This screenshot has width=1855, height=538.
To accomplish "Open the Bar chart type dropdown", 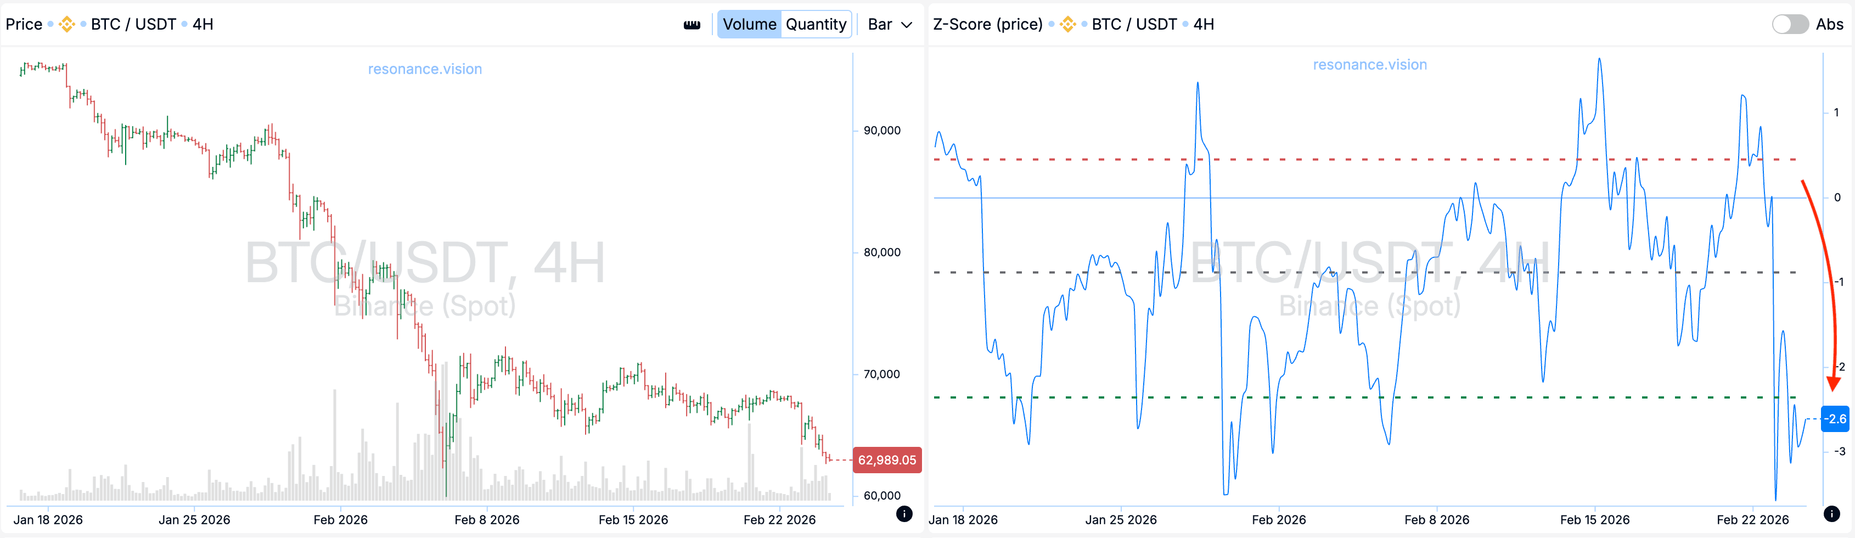I will (890, 25).
